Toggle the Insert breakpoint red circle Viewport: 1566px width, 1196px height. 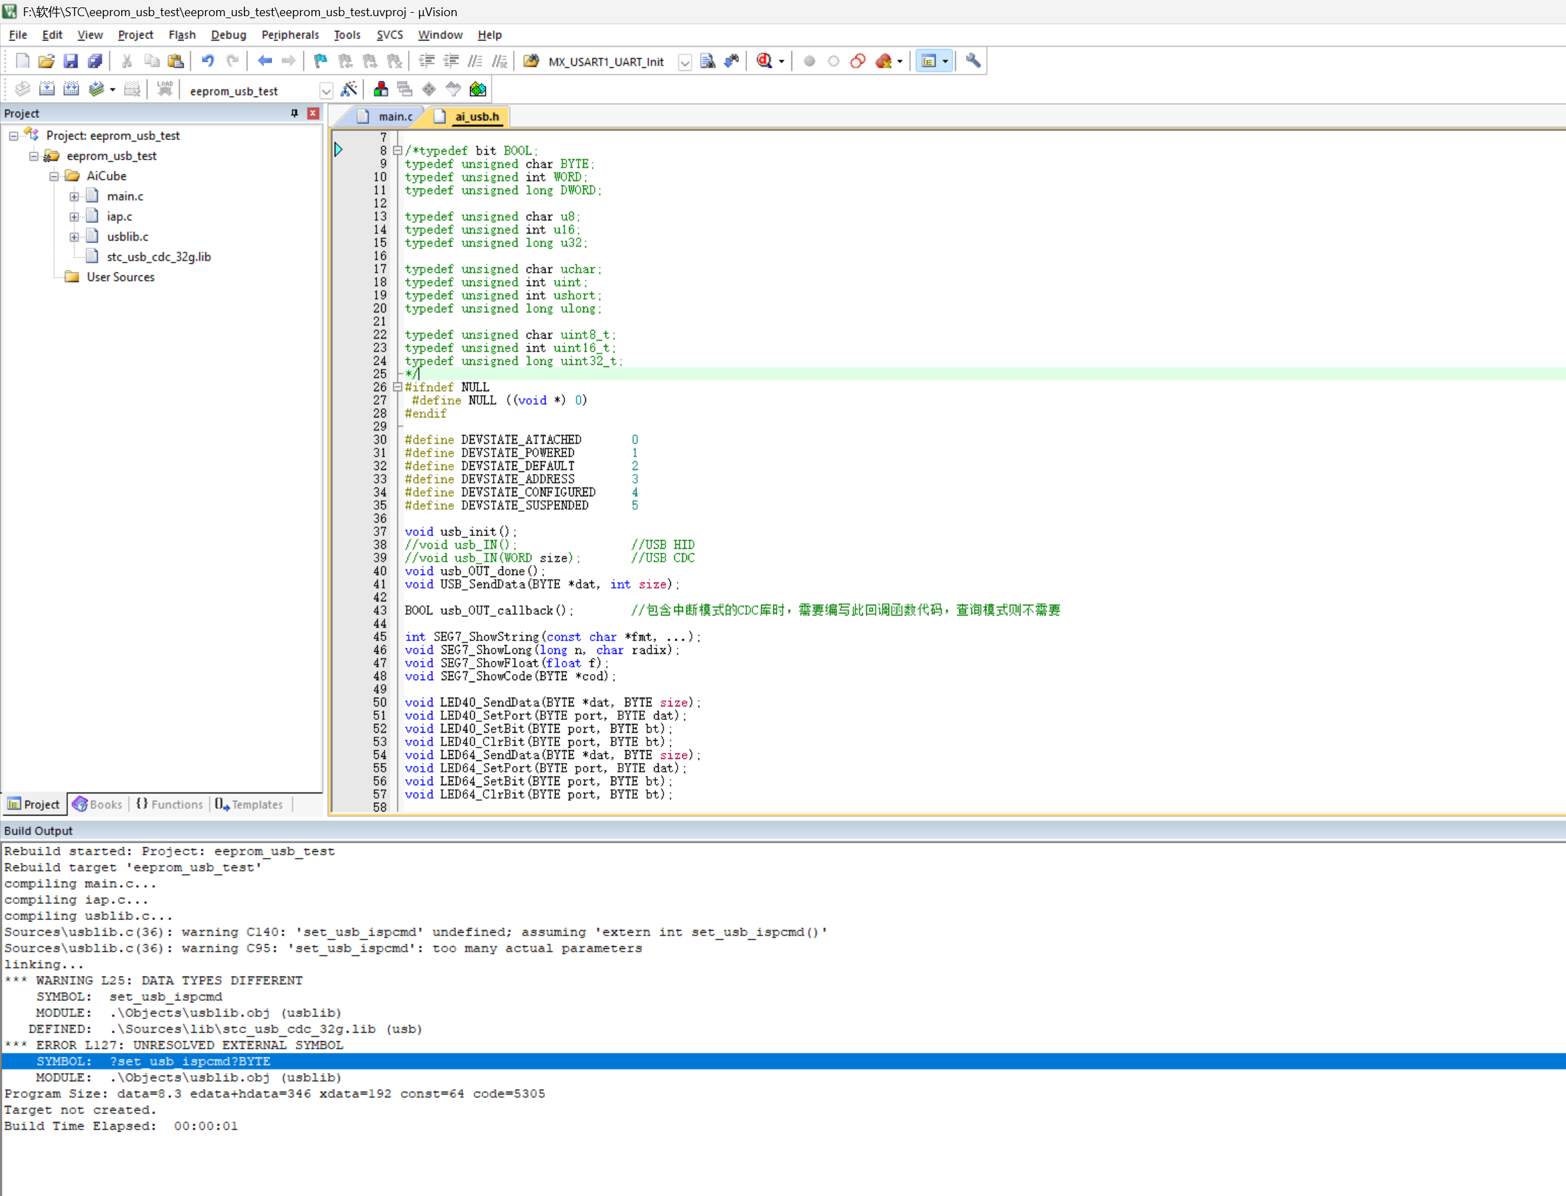[809, 61]
